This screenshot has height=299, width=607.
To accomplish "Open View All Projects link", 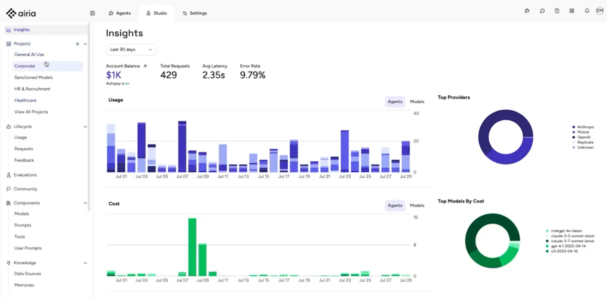I will (x=31, y=112).
